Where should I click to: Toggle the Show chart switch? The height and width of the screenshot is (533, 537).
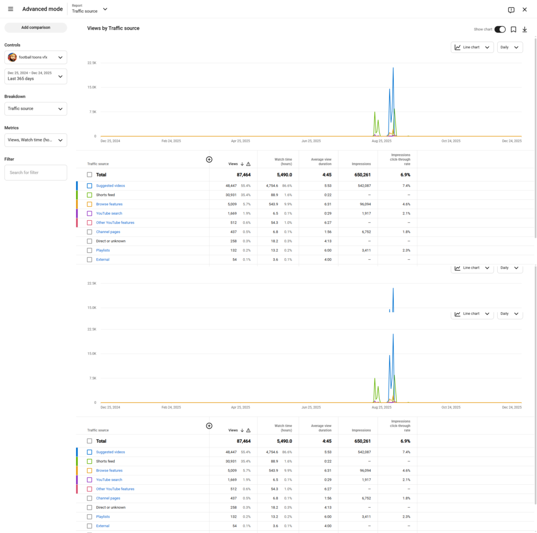pos(500,29)
